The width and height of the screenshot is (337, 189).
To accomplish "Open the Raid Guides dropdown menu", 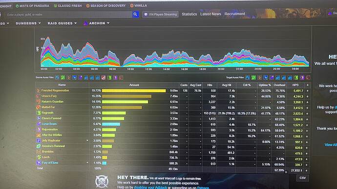I will 62,23.
